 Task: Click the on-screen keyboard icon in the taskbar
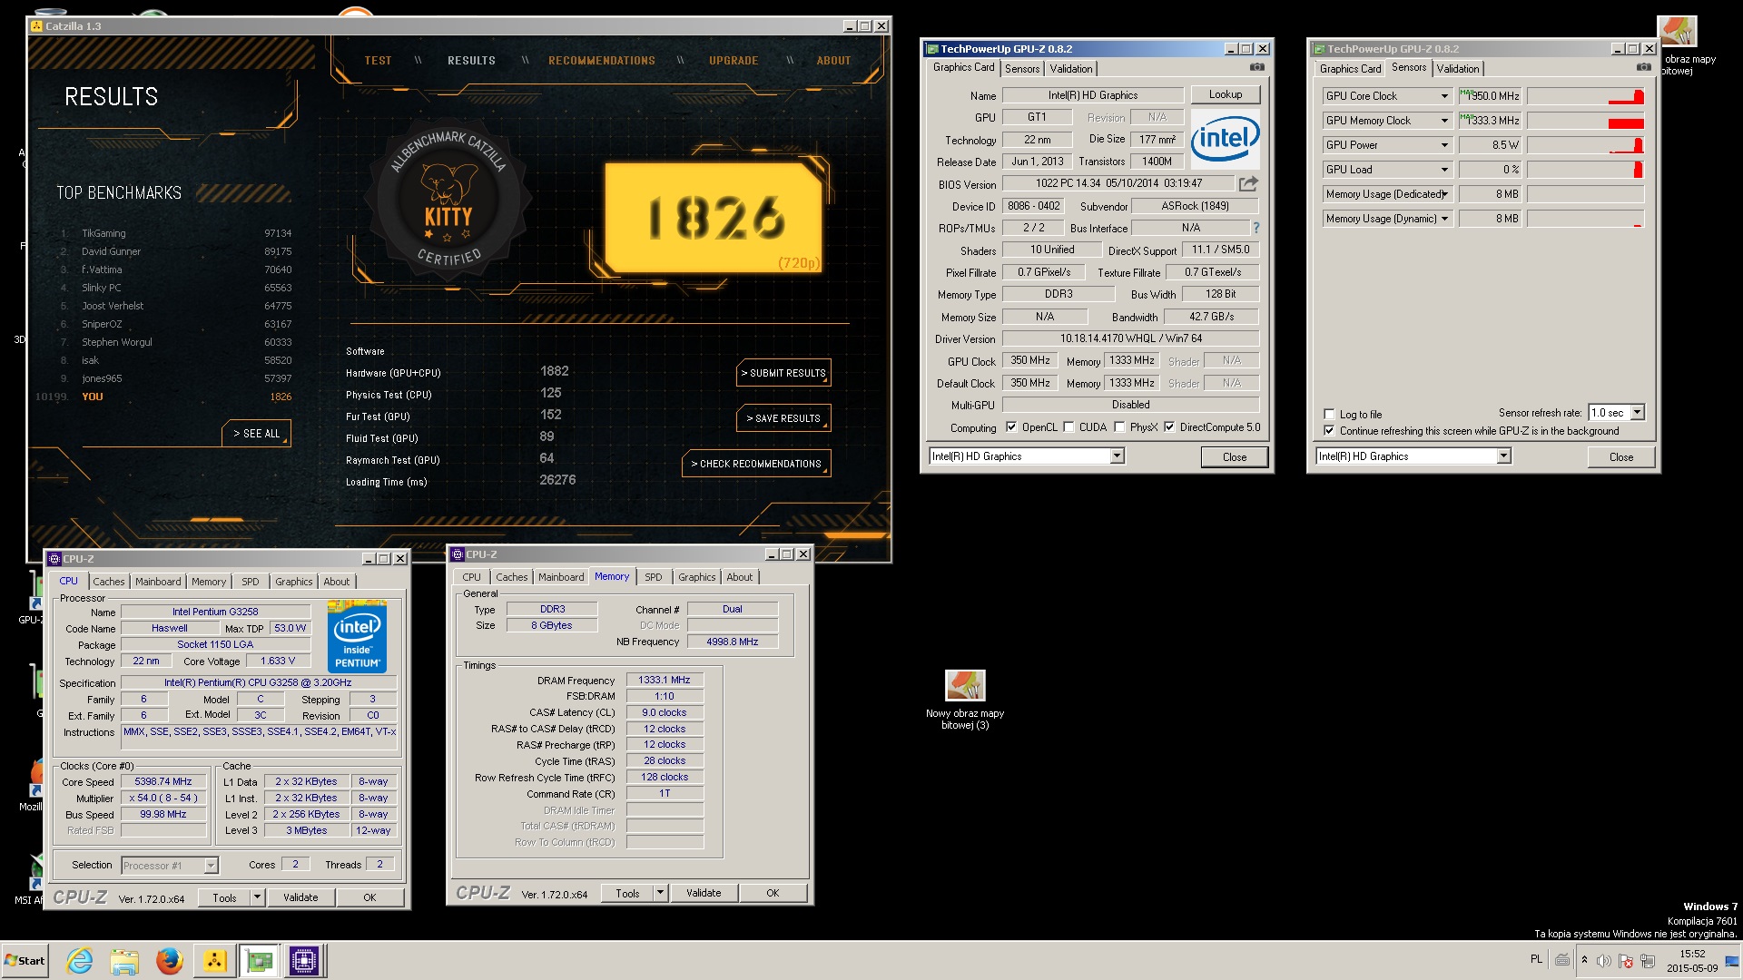pyautogui.click(x=1562, y=959)
